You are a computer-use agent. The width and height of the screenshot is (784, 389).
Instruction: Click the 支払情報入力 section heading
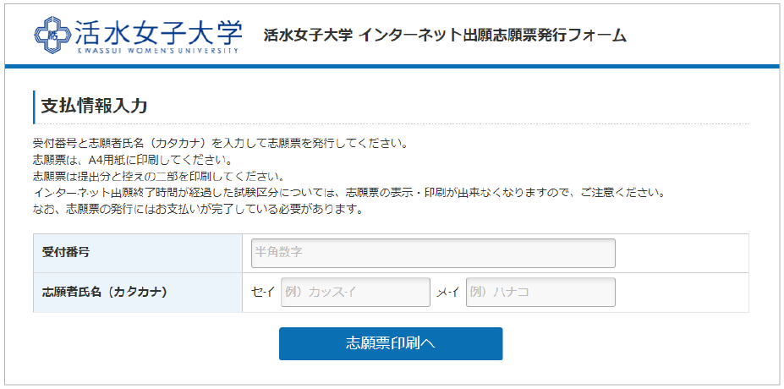click(x=95, y=106)
